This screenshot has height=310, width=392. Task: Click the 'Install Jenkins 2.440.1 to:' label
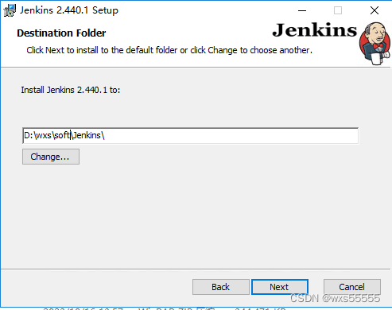[71, 90]
